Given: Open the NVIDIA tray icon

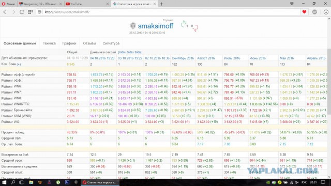Looking at the screenshot, I should (268, 182).
